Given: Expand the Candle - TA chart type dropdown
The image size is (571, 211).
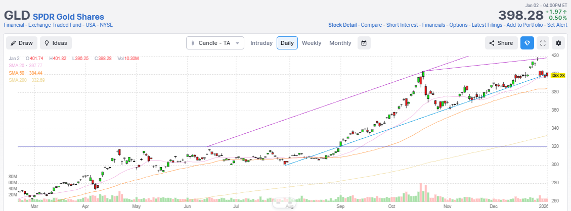Looking at the screenshot, I should coord(215,43).
